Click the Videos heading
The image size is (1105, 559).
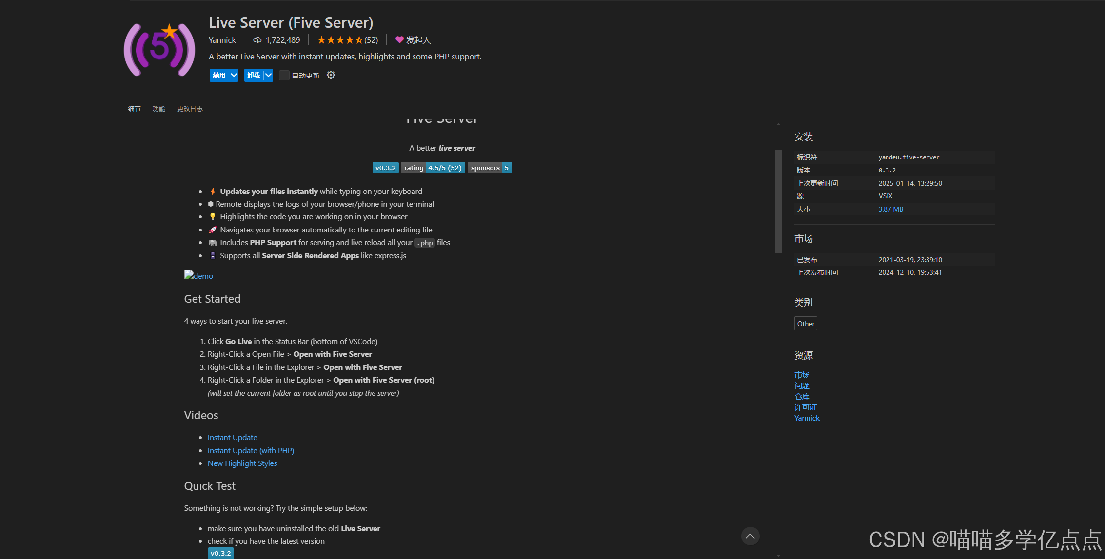coord(201,415)
